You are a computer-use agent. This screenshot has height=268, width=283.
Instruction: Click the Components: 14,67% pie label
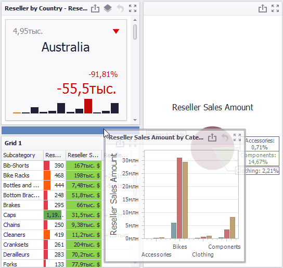(258, 158)
